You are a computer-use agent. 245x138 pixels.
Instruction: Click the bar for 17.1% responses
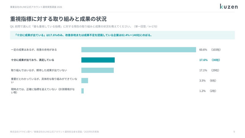pyautogui.click(x=97, y=70)
